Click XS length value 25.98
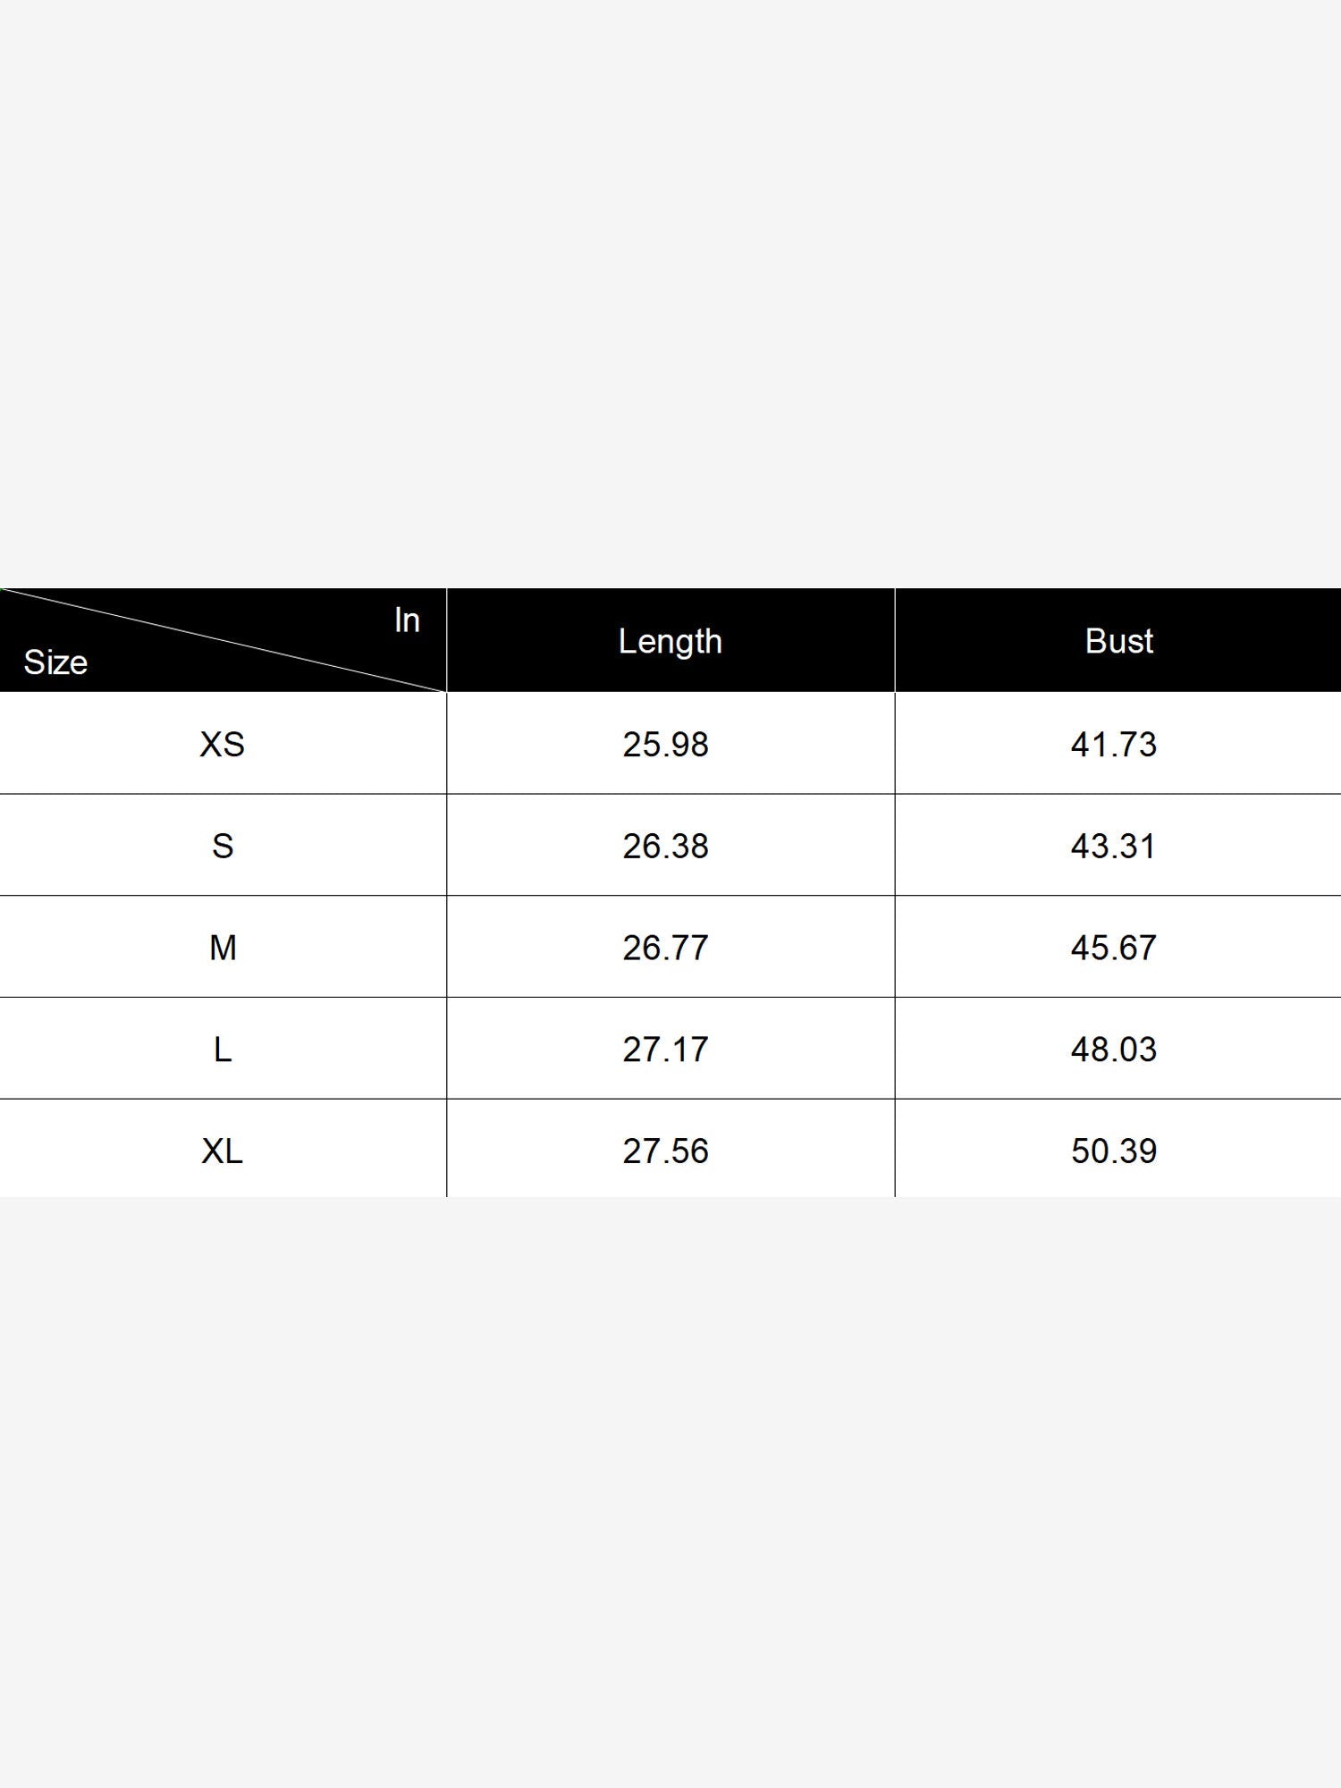Screen dimensions: 1341x1788 pyautogui.click(x=665, y=744)
